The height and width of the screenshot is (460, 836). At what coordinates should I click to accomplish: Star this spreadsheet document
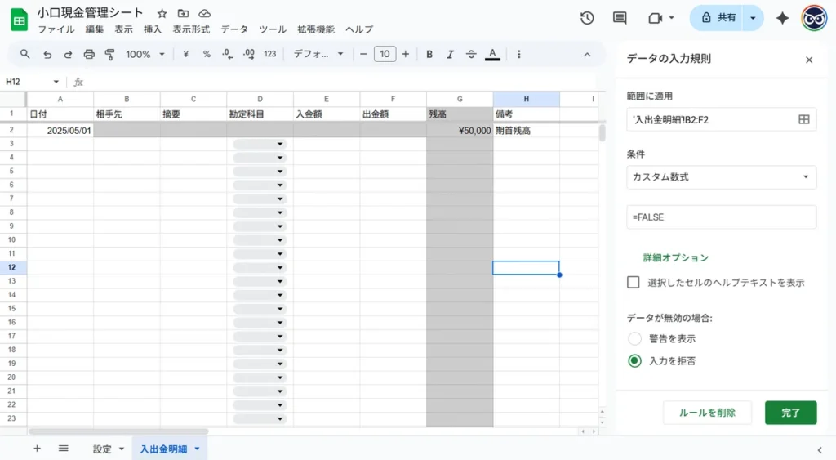[x=162, y=14]
